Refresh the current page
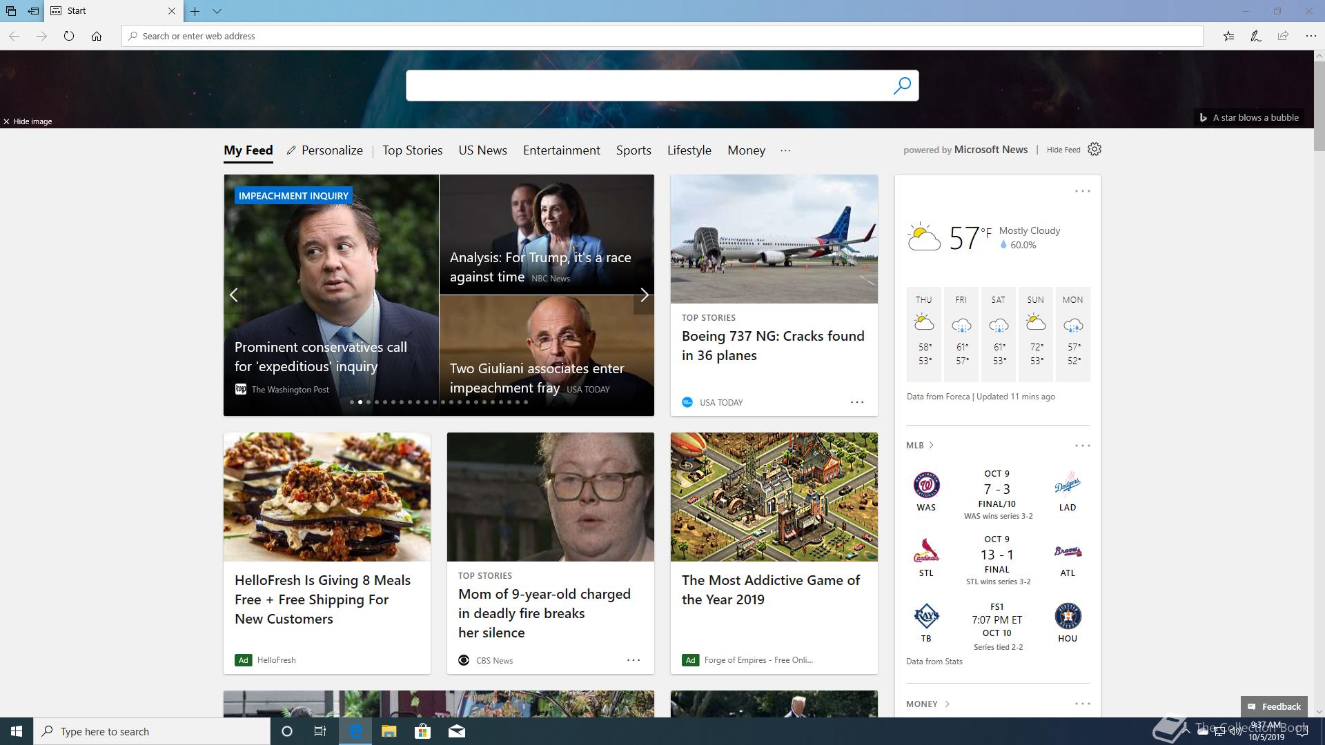The height and width of the screenshot is (745, 1325). (x=69, y=36)
